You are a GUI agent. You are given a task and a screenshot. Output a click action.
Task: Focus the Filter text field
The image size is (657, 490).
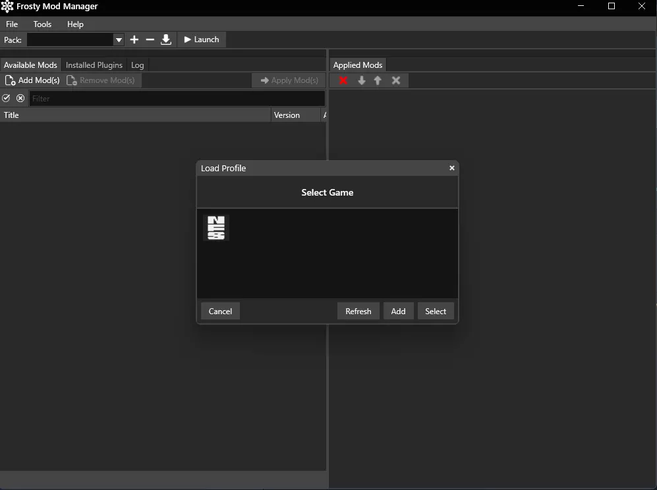(x=177, y=98)
